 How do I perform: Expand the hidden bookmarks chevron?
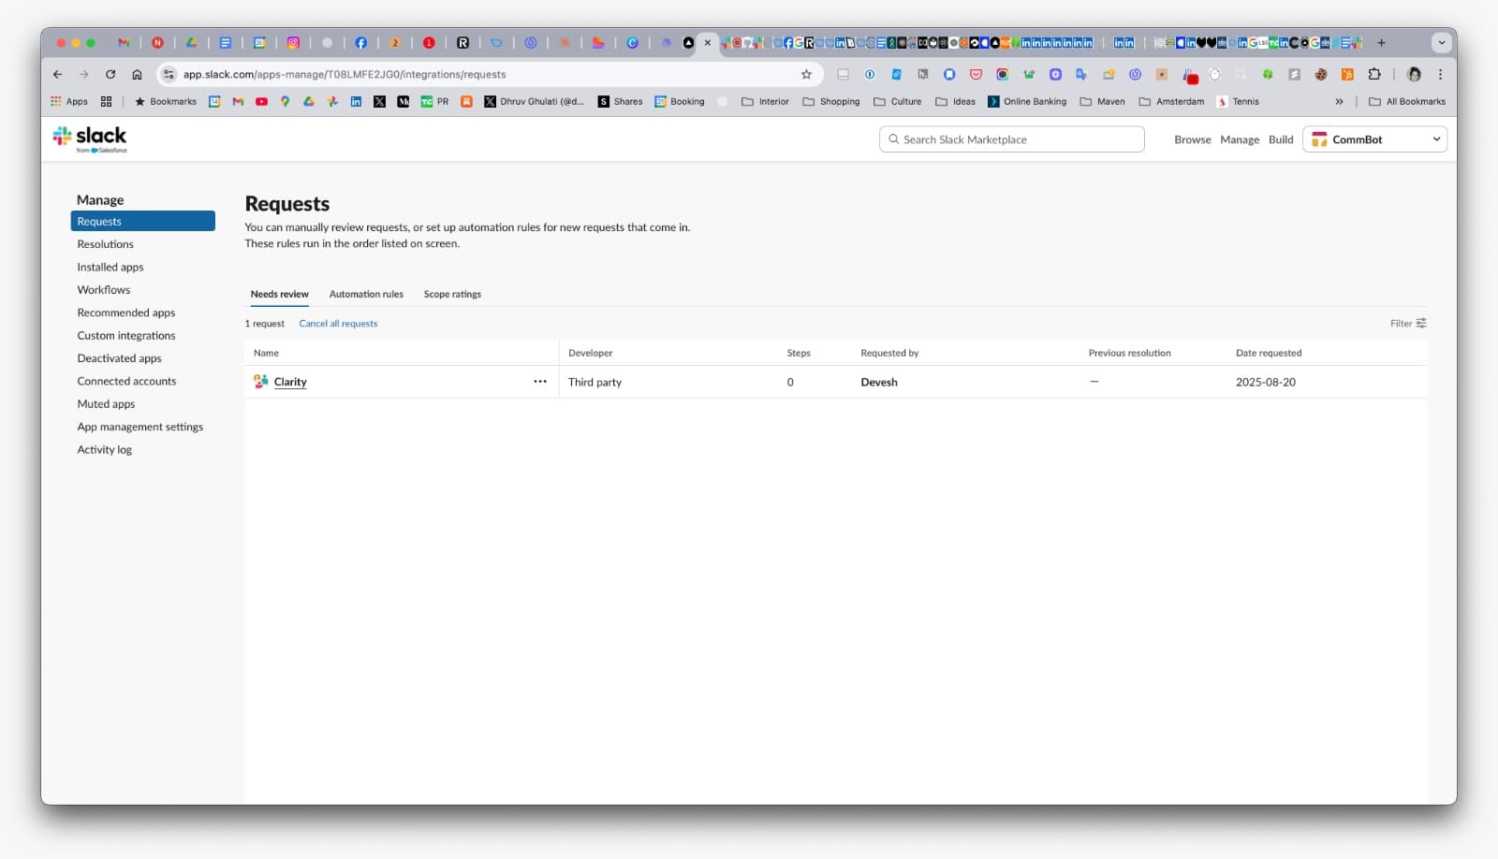(x=1340, y=101)
